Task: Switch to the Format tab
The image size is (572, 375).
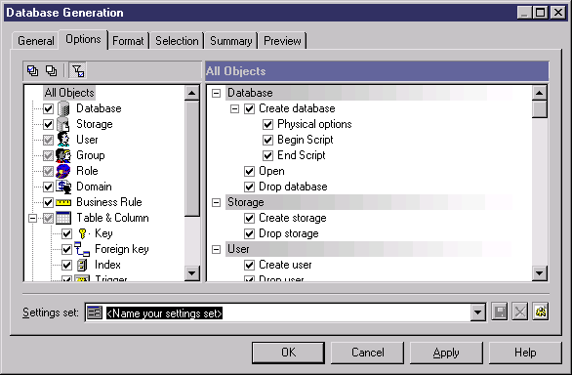Action: (128, 41)
